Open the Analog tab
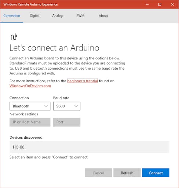This screenshot has height=188, width=179. (x=58, y=15)
